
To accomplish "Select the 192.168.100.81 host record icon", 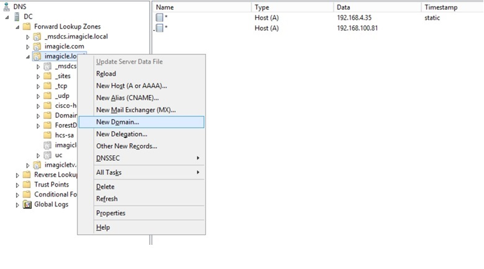I will [159, 29].
